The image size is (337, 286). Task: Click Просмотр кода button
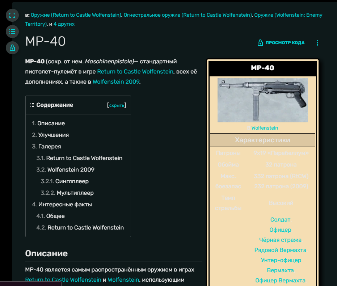click(x=285, y=43)
